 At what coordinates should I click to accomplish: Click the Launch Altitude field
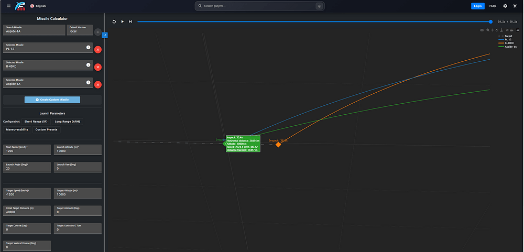[78, 149]
